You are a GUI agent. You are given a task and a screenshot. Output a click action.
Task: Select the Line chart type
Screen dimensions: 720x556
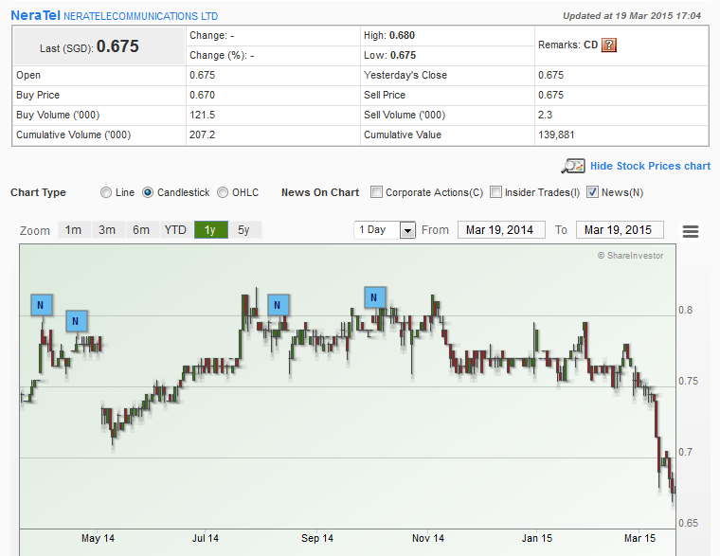[x=106, y=192]
